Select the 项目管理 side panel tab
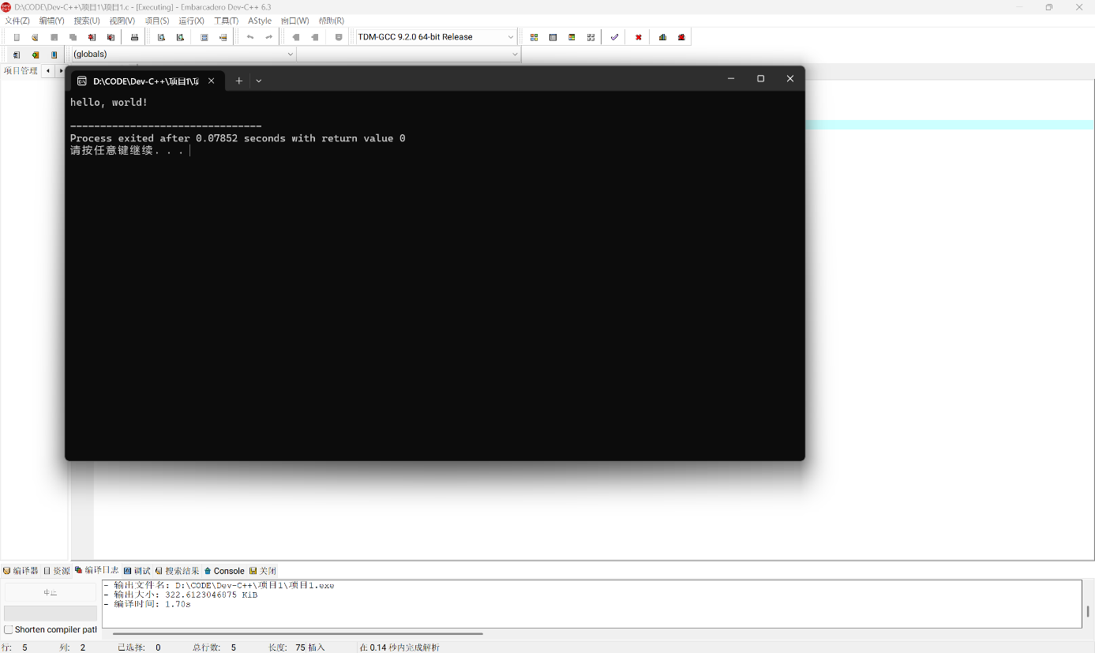The image size is (1095, 653). tap(21, 70)
